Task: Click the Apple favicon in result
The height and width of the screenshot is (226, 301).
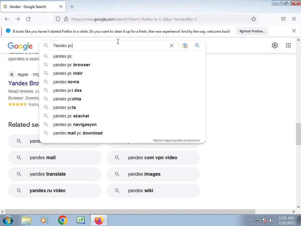Action: [12, 74]
